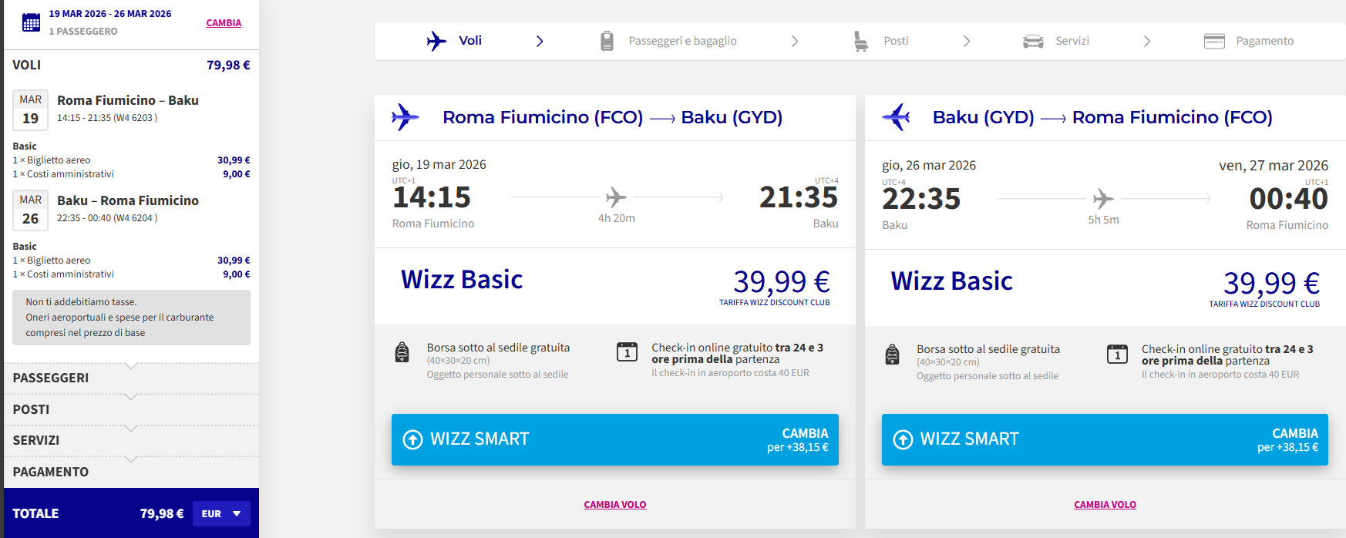This screenshot has width=1346, height=538.
Task: Switch to the Pagamento step
Action: (x=1264, y=41)
